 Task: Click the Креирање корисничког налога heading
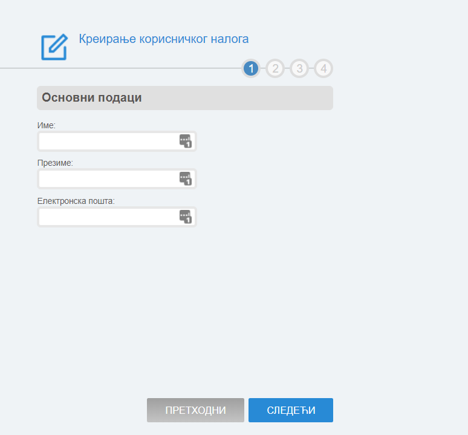pyautogui.click(x=164, y=39)
